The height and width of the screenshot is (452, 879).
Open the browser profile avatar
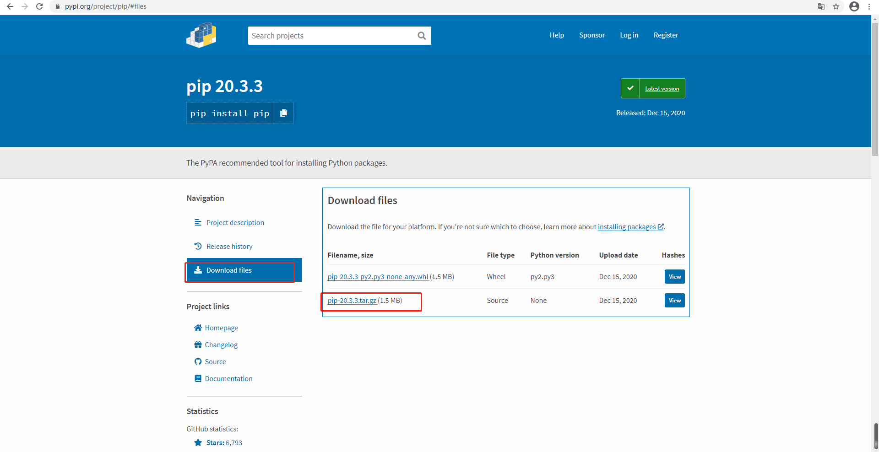(x=854, y=6)
